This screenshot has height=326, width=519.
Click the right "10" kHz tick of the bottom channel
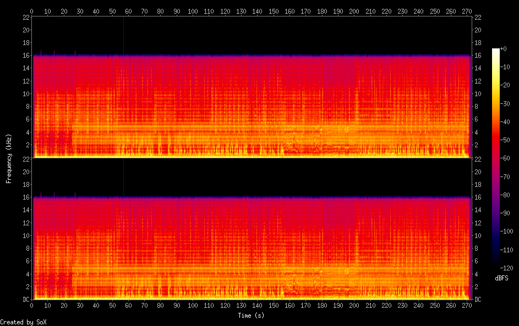pos(478,236)
